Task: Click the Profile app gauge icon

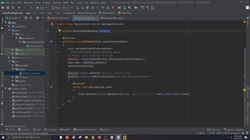Action: pyautogui.click(x=103, y=8)
